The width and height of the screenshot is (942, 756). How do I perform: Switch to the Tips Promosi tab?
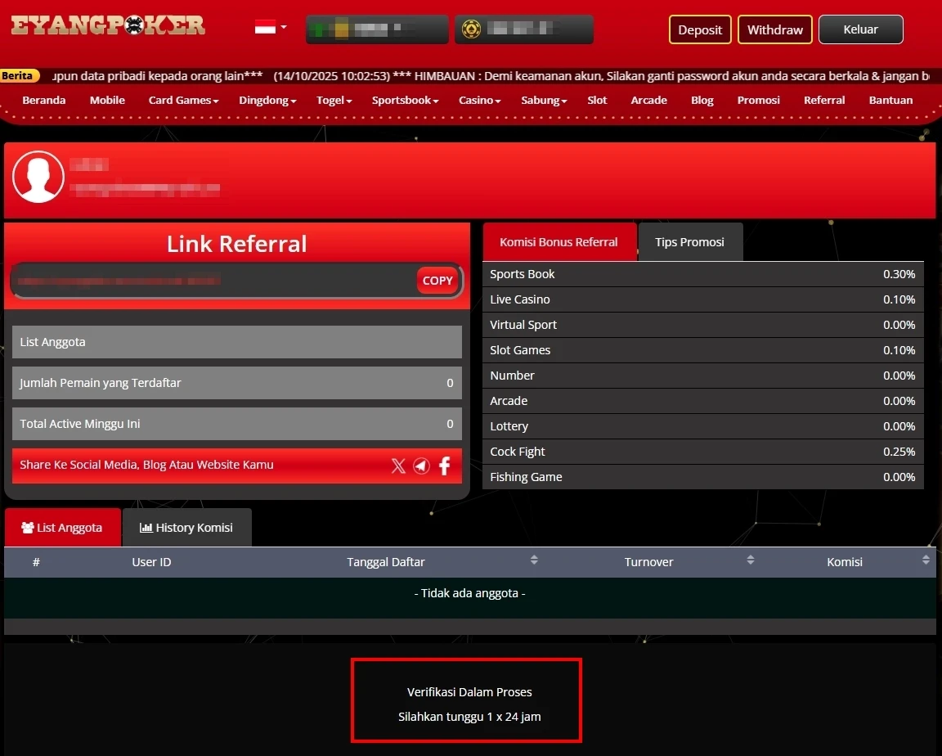[x=689, y=242]
